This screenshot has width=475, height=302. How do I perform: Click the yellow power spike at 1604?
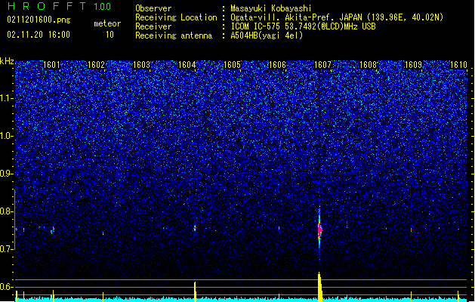coord(195,291)
